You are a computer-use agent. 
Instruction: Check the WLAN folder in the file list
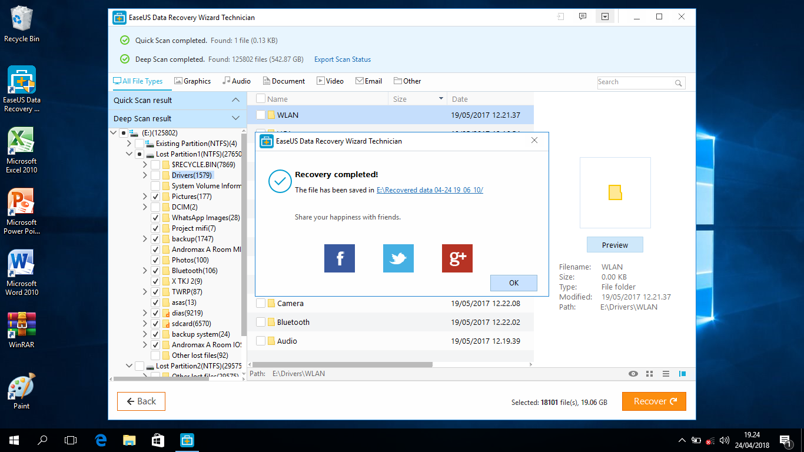(x=260, y=115)
